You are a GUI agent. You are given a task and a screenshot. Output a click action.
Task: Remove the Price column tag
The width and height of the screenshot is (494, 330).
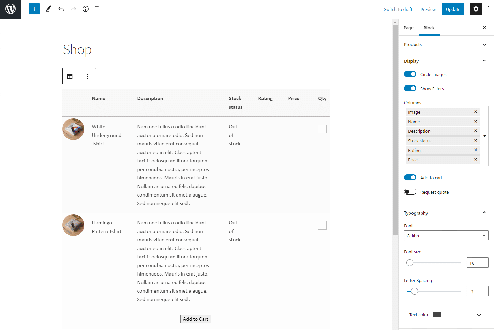coord(476,159)
